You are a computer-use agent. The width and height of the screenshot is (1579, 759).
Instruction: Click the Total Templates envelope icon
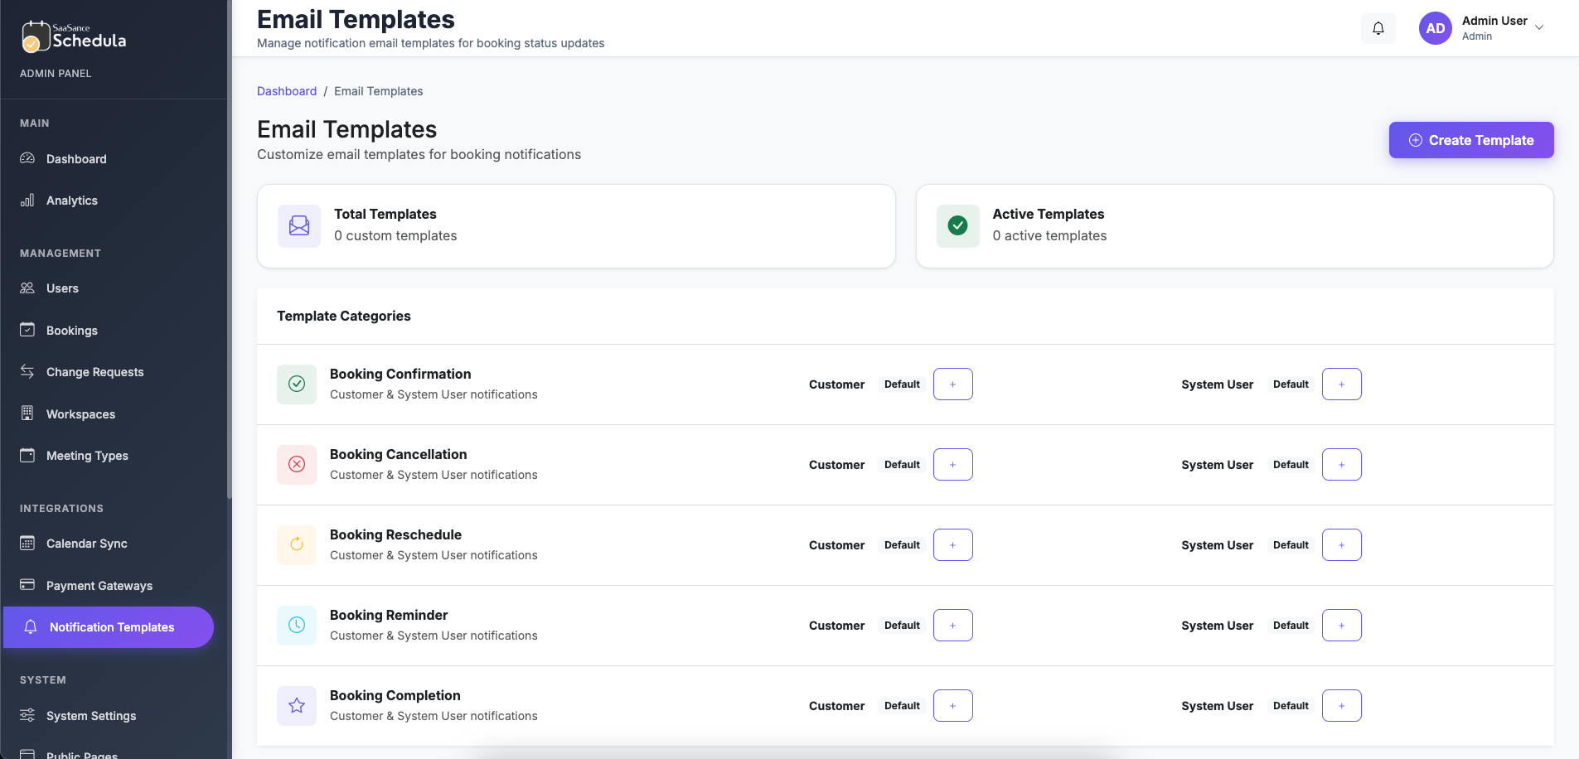(298, 225)
